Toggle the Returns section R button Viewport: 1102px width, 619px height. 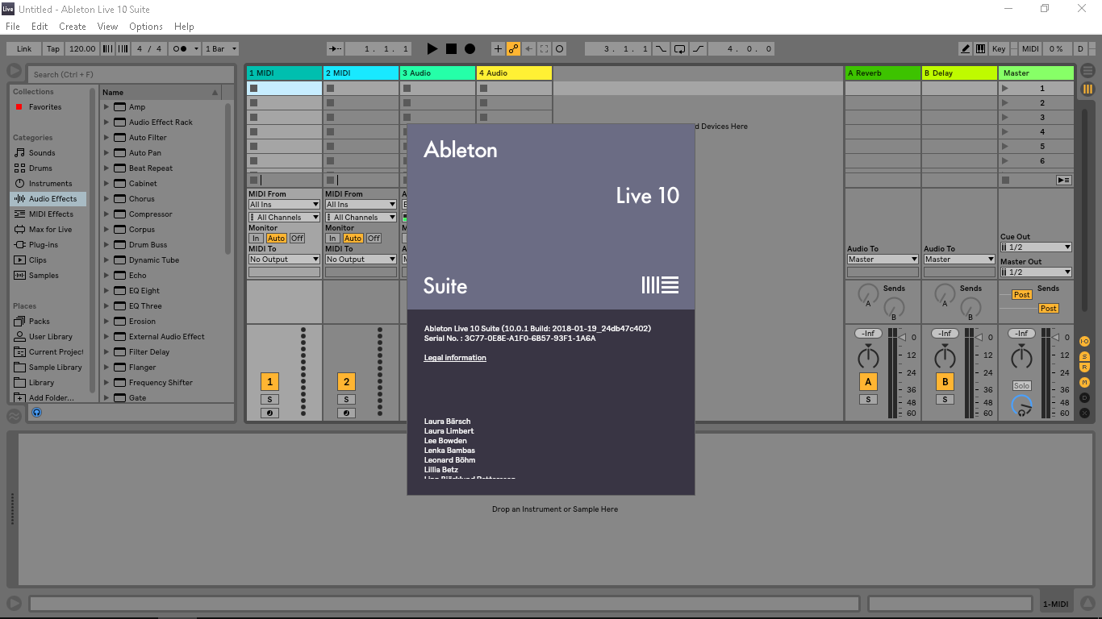[x=1085, y=368]
